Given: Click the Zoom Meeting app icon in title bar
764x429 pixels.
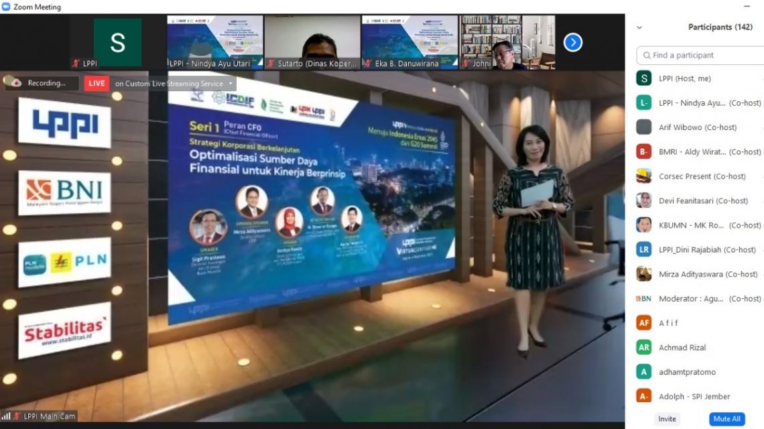Looking at the screenshot, I should tap(6, 6).
